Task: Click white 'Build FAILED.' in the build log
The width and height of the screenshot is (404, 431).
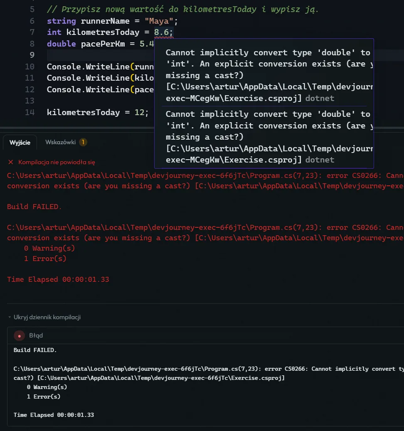Action: click(35, 350)
